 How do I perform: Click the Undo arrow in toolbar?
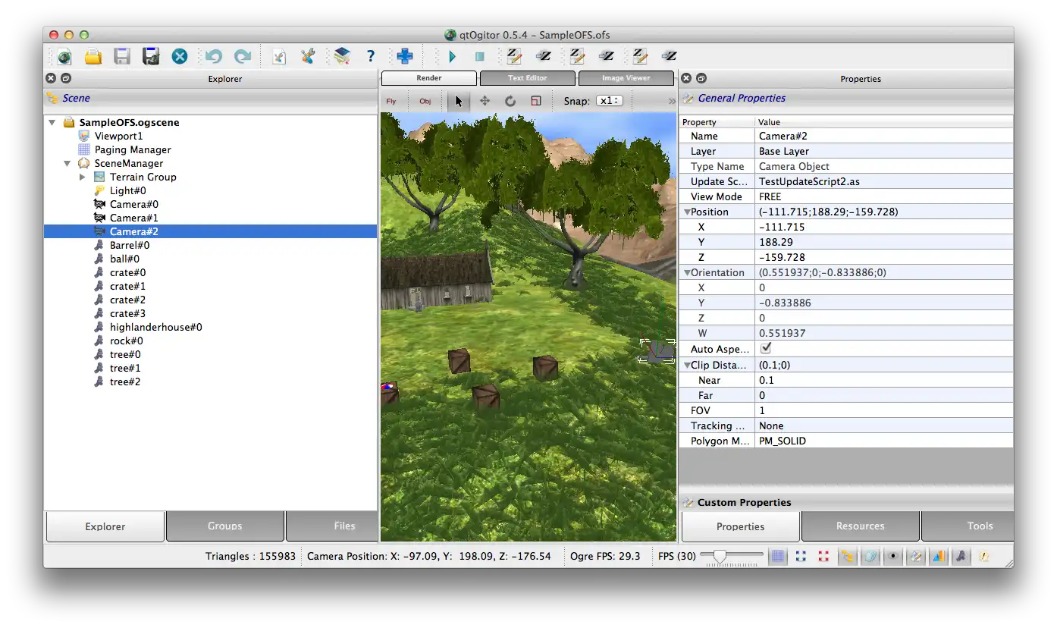pos(213,56)
